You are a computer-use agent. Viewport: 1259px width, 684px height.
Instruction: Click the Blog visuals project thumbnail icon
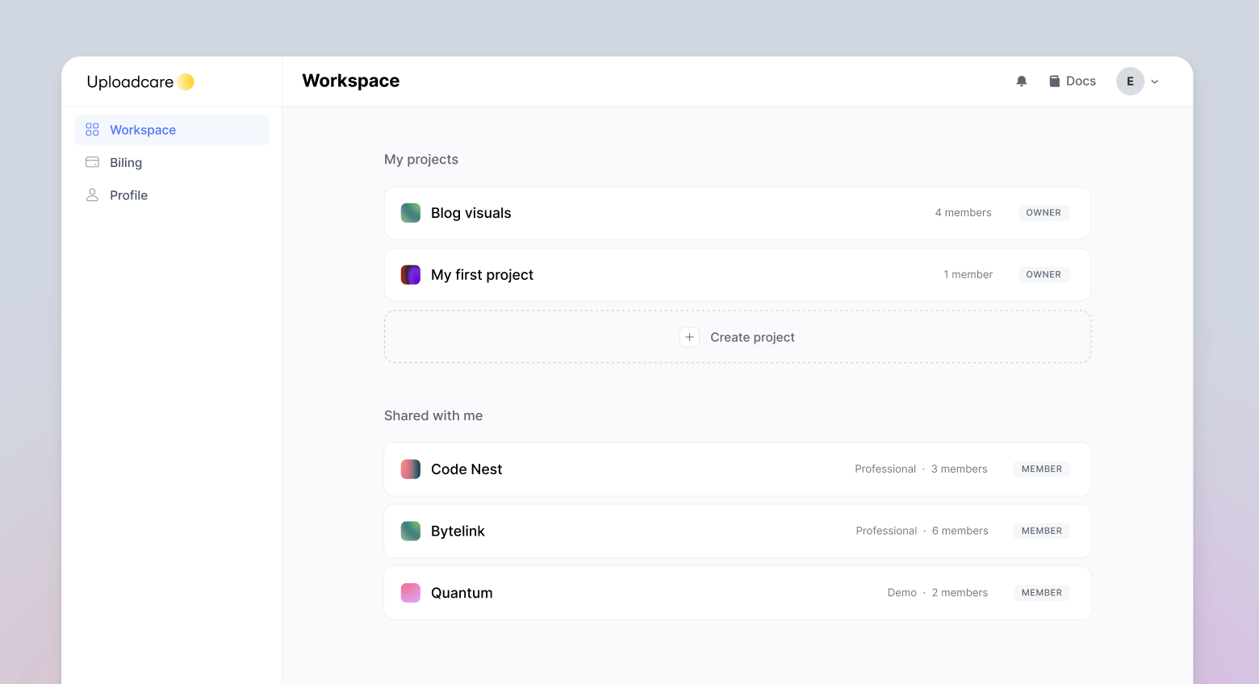[x=410, y=212]
